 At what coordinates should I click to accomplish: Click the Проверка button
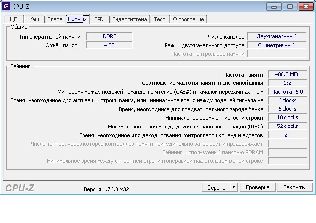tap(258, 188)
